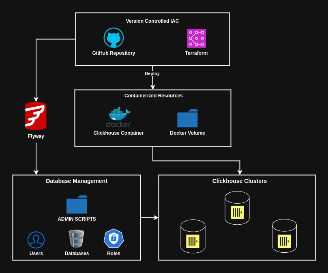Click the "Clickhouse Clusters" title text
The image size is (328, 273).
point(239,181)
